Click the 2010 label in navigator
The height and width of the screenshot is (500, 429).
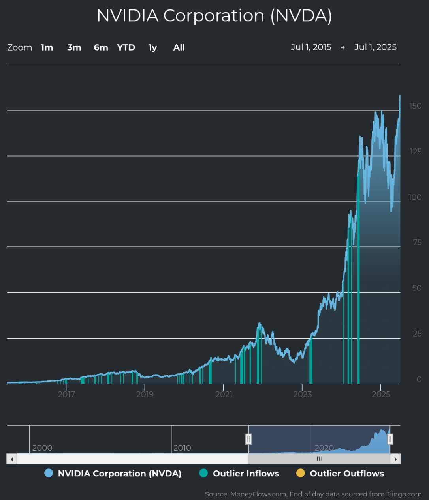point(182,448)
